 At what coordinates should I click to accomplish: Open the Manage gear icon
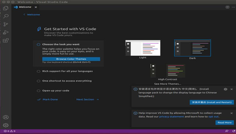click(6, 125)
